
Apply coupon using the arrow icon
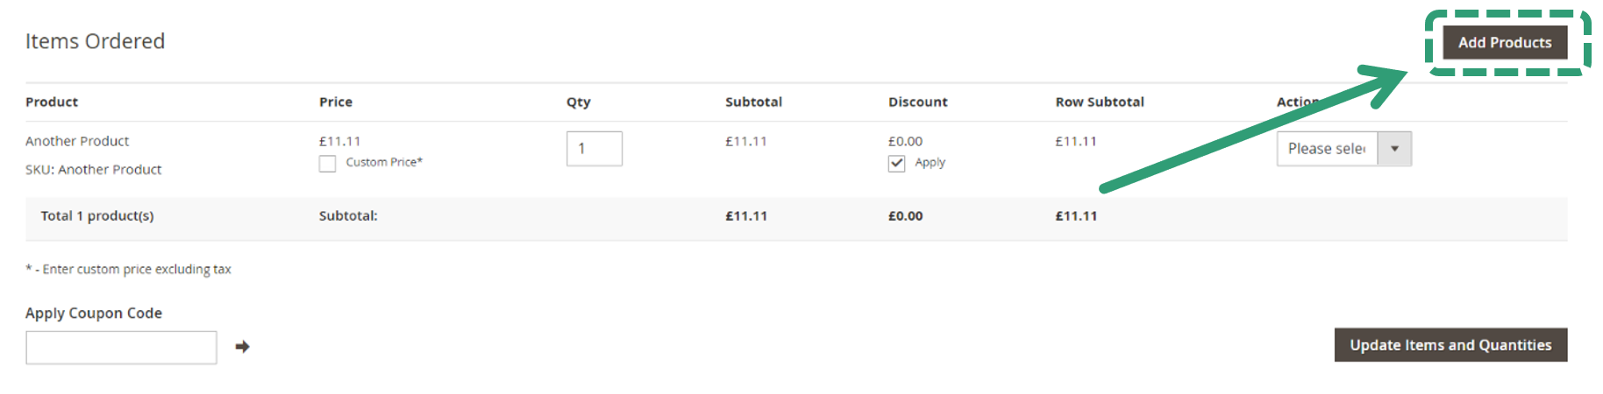pos(243,347)
